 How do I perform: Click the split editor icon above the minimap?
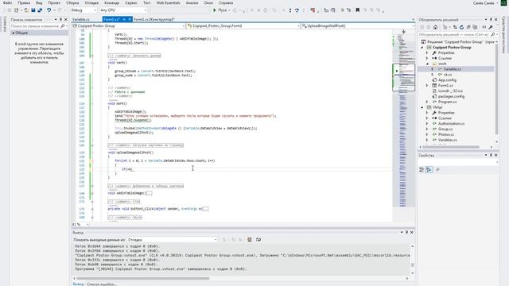click(403, 32)
